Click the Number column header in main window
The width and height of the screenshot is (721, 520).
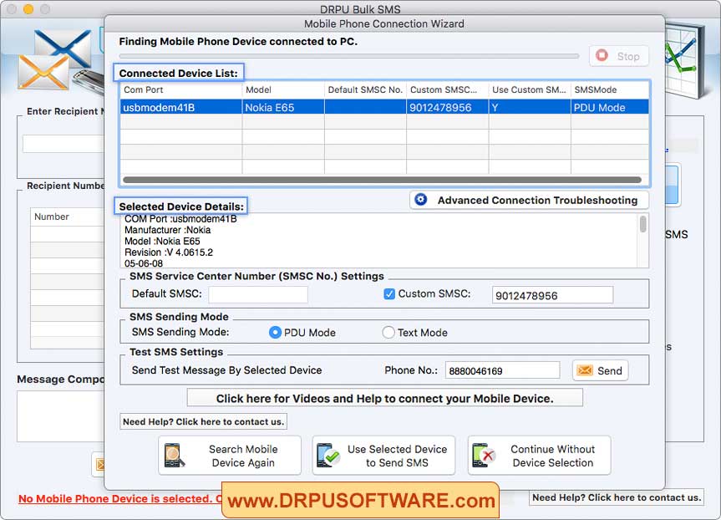(67, 217)
